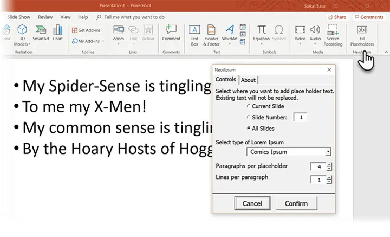Start Screen Recording
390x237 pixels.
(333, 35)
